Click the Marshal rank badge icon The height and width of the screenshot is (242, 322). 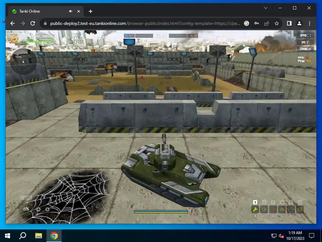14,39
